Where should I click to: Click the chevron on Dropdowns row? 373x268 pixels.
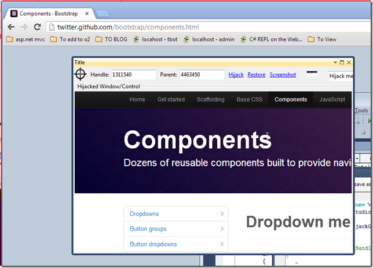pyautogui.click(x=222, y=214)
